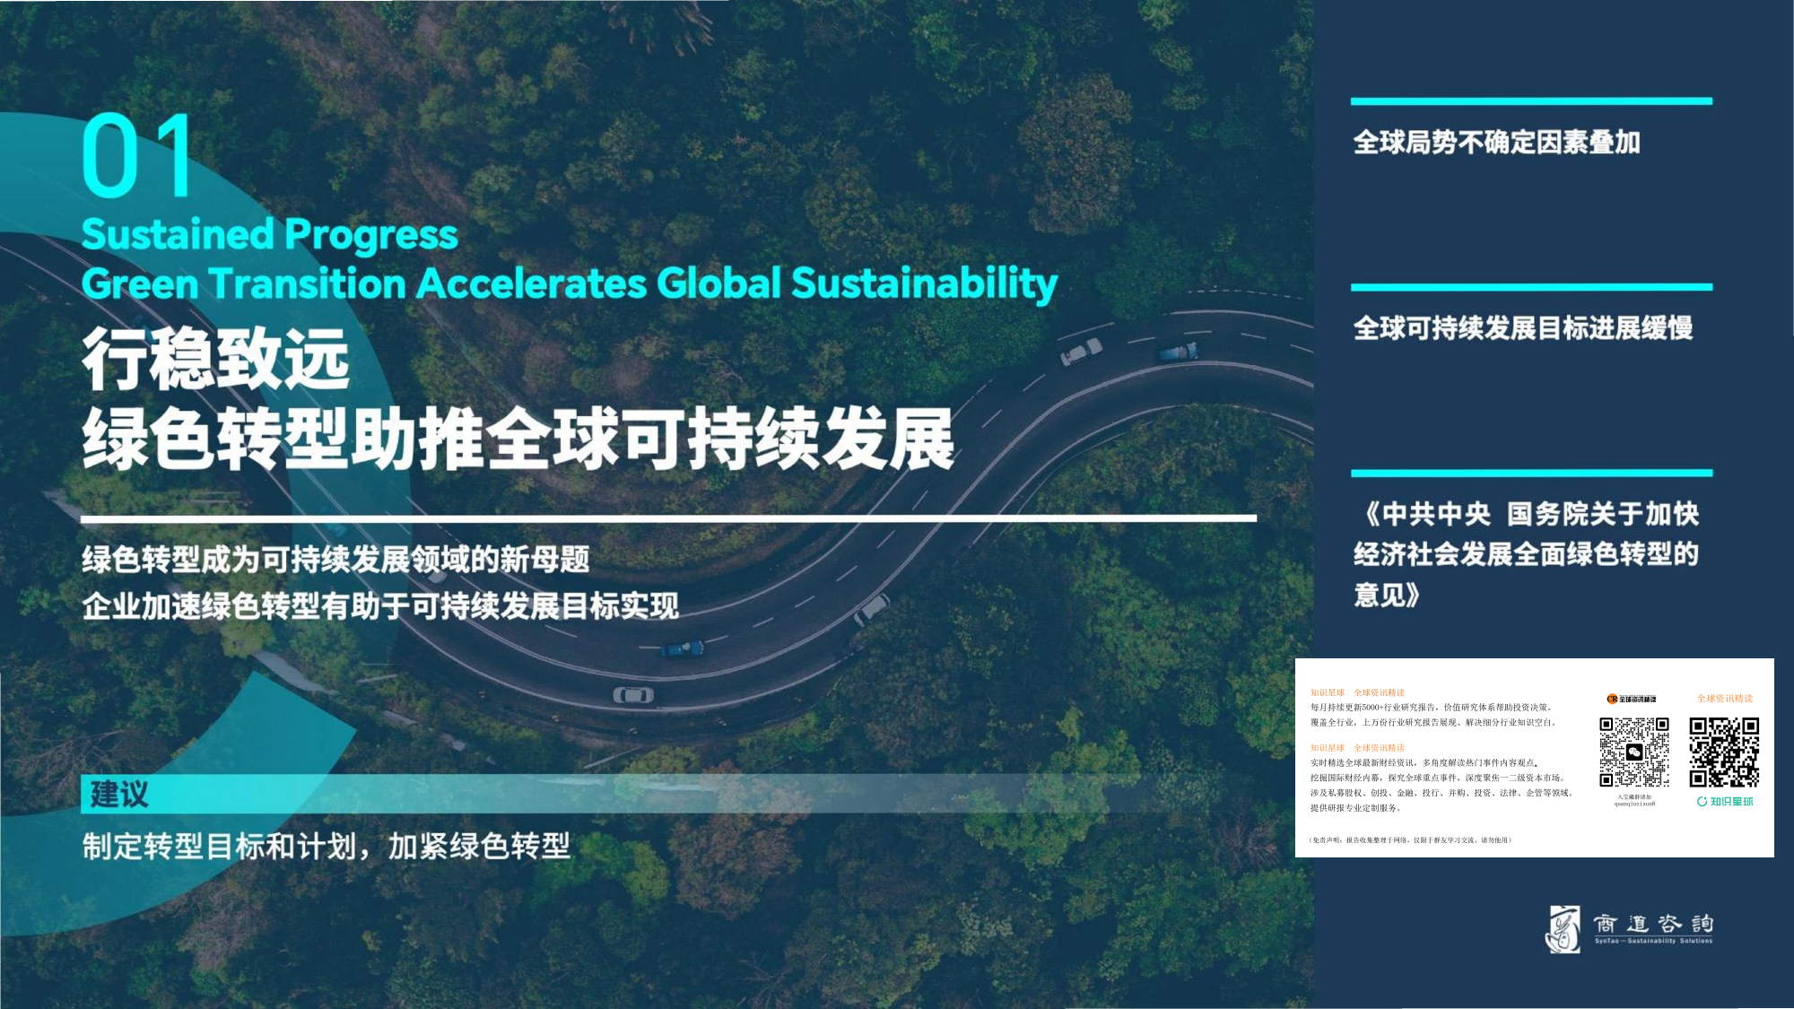The image size is (1794, 1009).
Task: Click the WeChat icon inside QR code
Action: click(x=1634, y=752)
